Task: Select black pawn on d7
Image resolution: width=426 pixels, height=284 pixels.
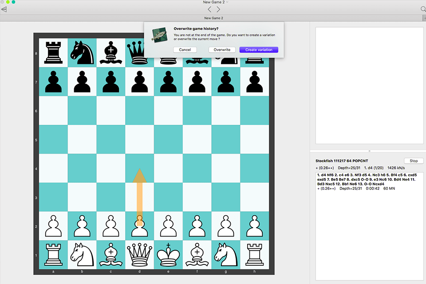Action: click(140, 82)
